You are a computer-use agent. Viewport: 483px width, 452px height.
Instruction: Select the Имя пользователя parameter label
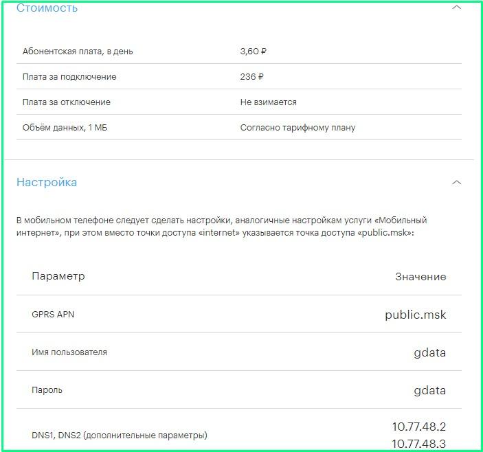(69, 352)
